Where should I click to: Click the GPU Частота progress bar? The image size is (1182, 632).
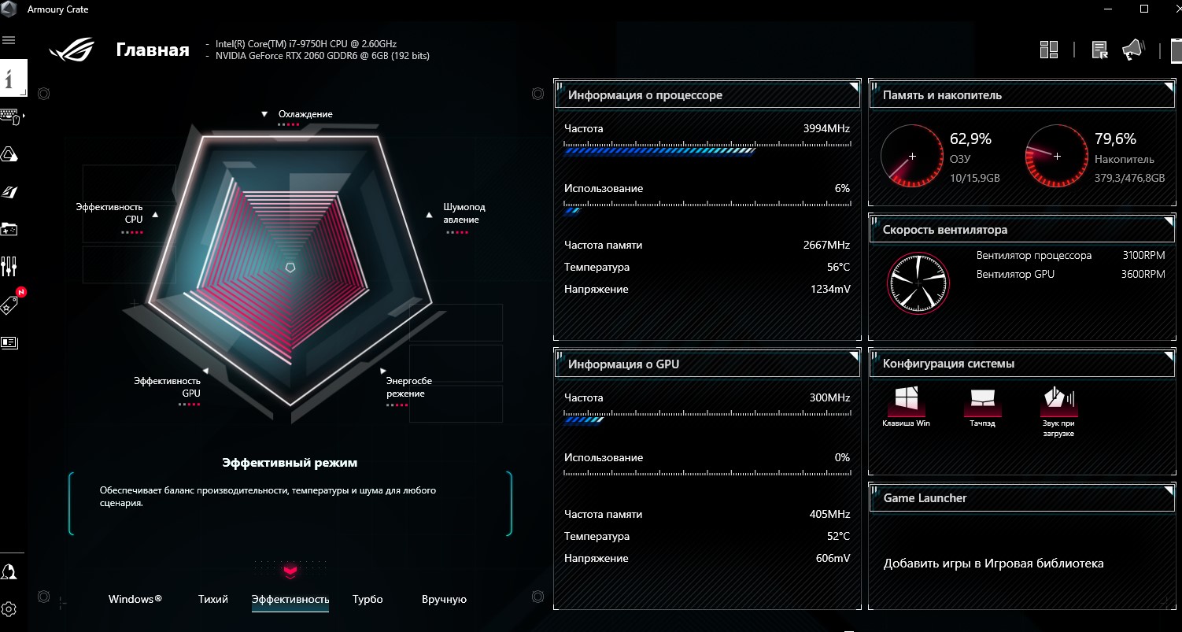(x=707, y=417)
